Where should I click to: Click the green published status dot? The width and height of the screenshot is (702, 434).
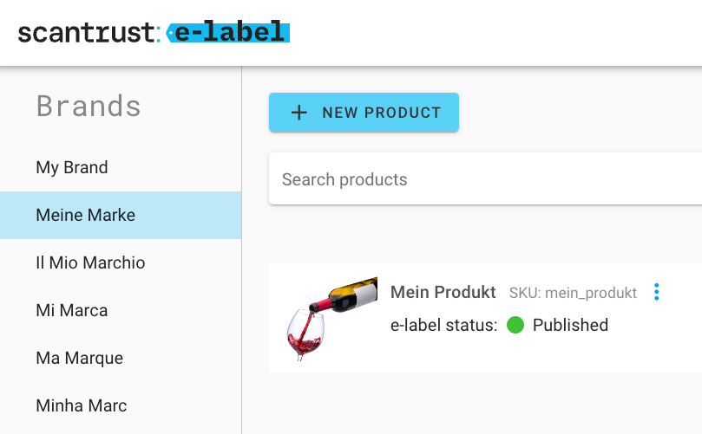515,326
